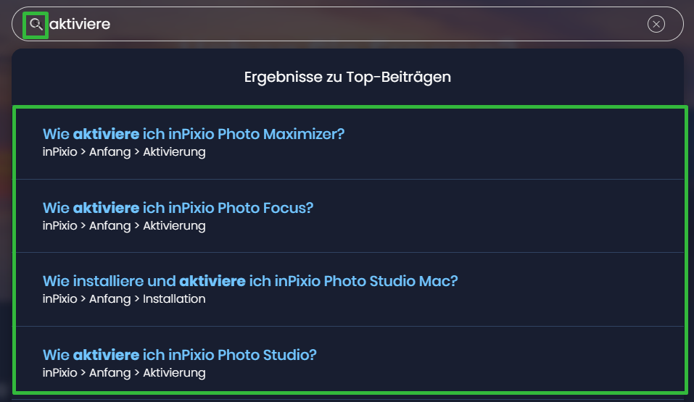The width and height of the screenshot is (694, 402).
Task: Clear the search field with X icon
Action: point(656,24)
